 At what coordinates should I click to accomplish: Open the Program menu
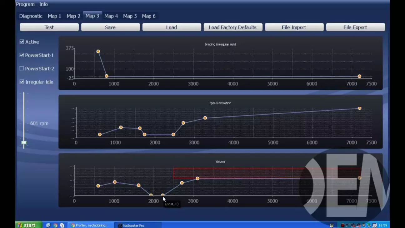point(25,4)
